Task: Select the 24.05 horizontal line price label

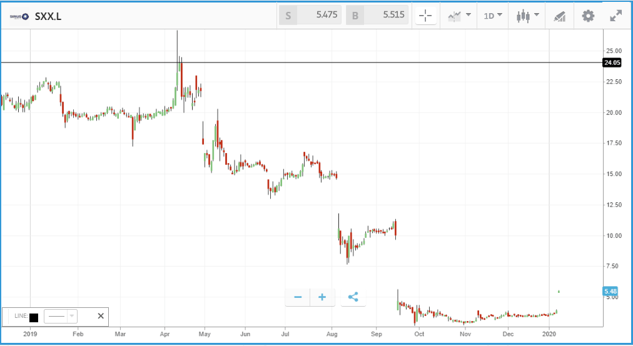Action: click(612, 62)
